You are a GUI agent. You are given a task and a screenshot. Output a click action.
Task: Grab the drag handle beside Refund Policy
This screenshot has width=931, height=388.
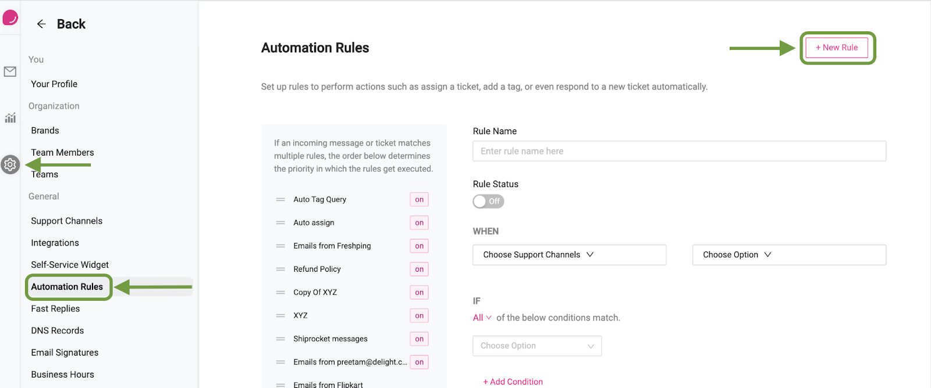tap(280, 269)
